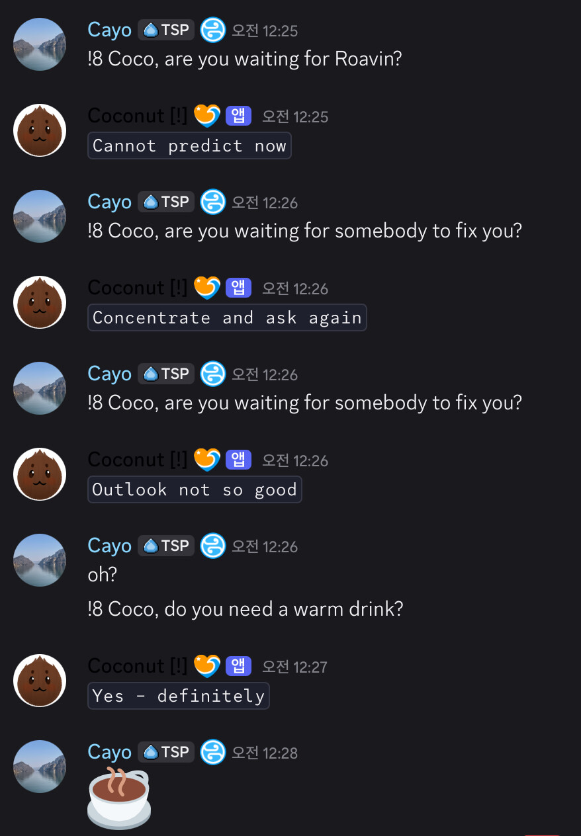Click the Cayo username above "oh?"

pos(109,546)
